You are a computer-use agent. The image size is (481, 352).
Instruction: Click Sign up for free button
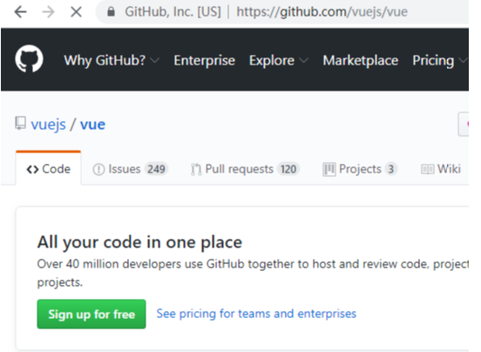[x=91, y=314]
